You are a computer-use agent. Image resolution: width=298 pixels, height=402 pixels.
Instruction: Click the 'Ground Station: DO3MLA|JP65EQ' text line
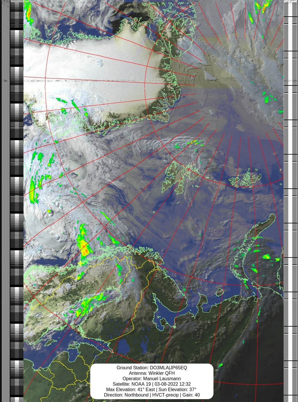[152, 368]
